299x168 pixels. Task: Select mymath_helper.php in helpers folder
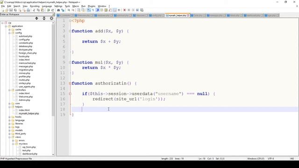pyautogui.click(x=28, y=113)
